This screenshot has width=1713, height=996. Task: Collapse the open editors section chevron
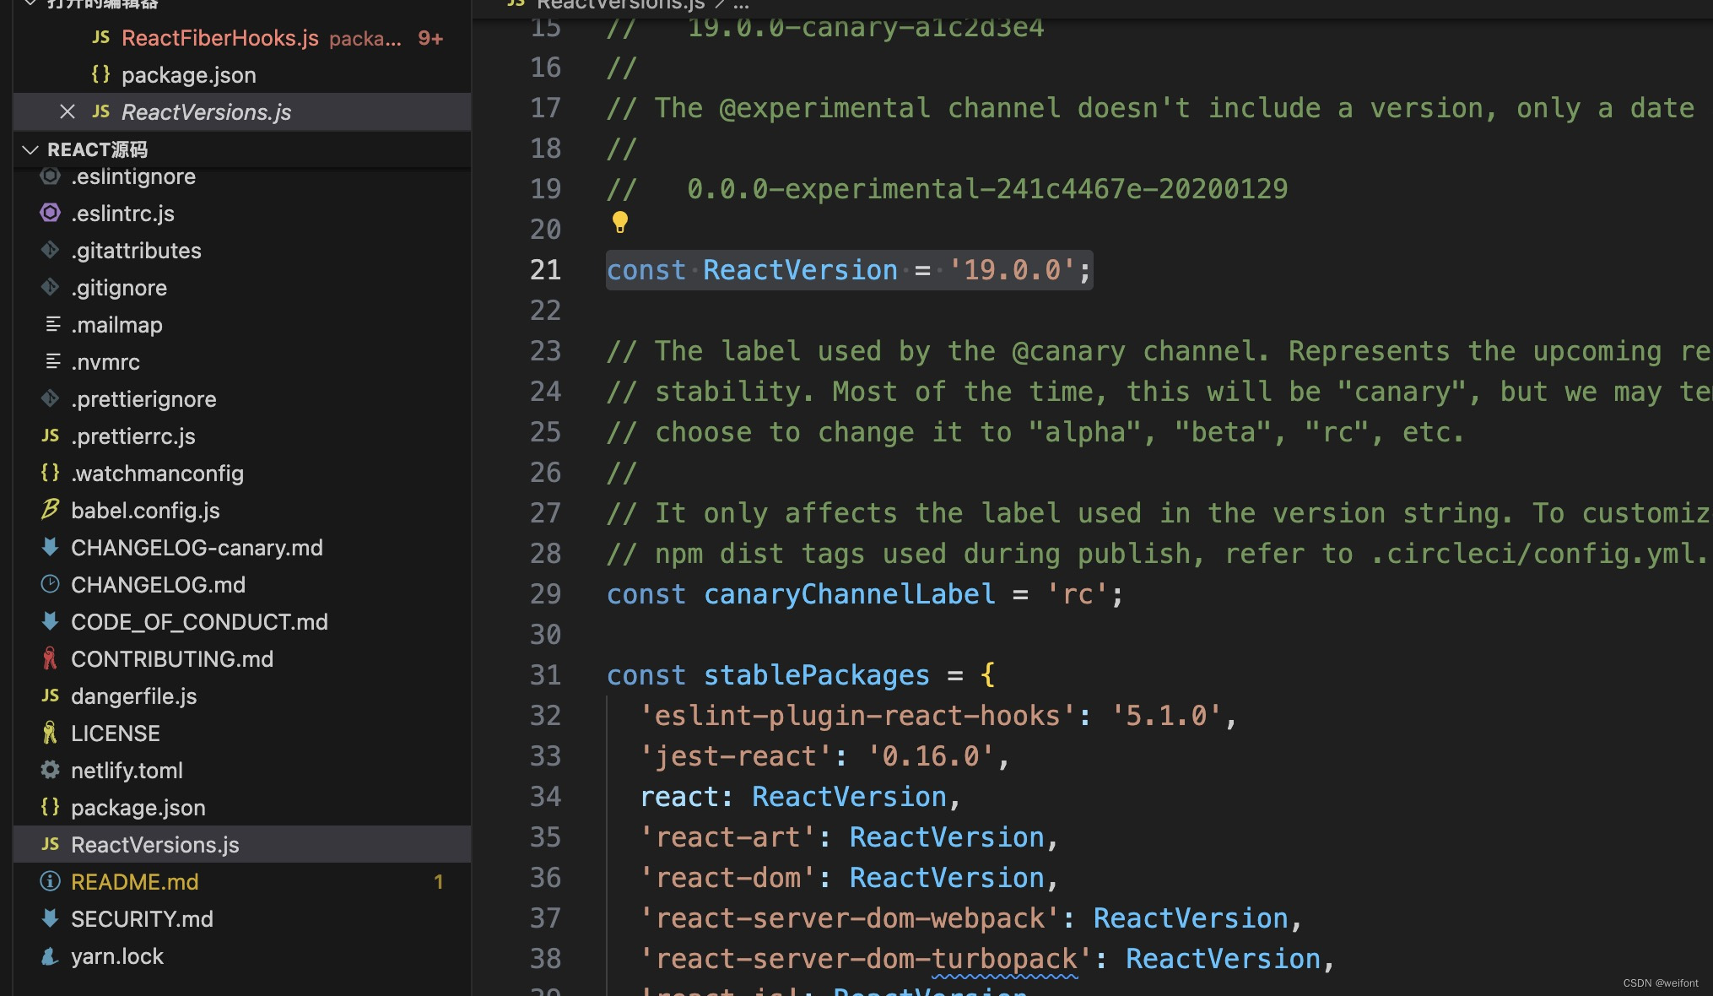[30, 3]
